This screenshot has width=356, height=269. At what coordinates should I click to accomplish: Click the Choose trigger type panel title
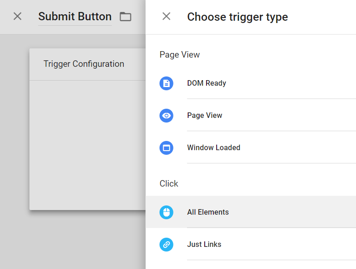tap(237, 17)
